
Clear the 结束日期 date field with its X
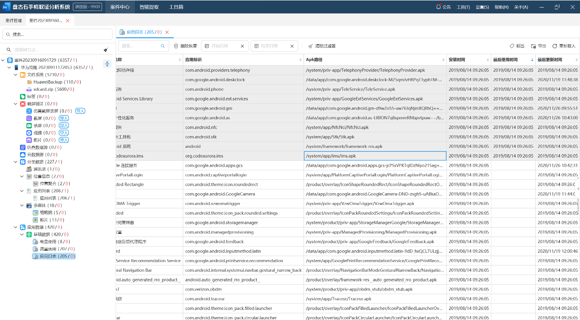point(292,46)
